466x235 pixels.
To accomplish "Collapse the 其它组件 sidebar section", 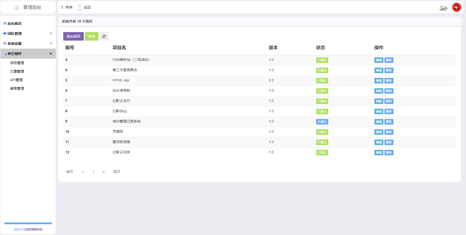I will (x=28, y=54).
